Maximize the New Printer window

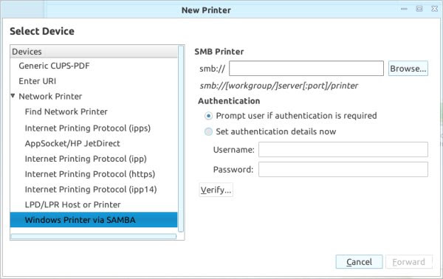419,9
